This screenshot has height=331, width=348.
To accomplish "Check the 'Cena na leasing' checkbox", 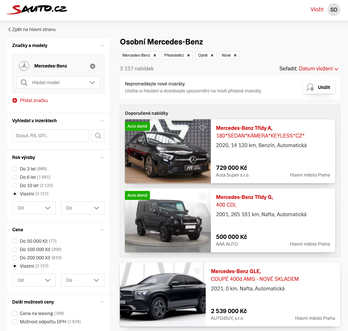I will [x=15, y=313].
